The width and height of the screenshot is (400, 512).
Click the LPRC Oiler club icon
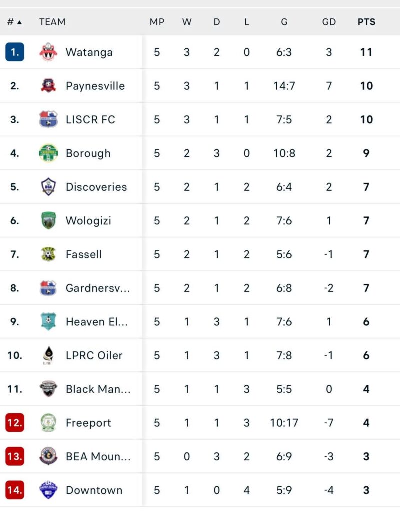[x=48, y=355]
